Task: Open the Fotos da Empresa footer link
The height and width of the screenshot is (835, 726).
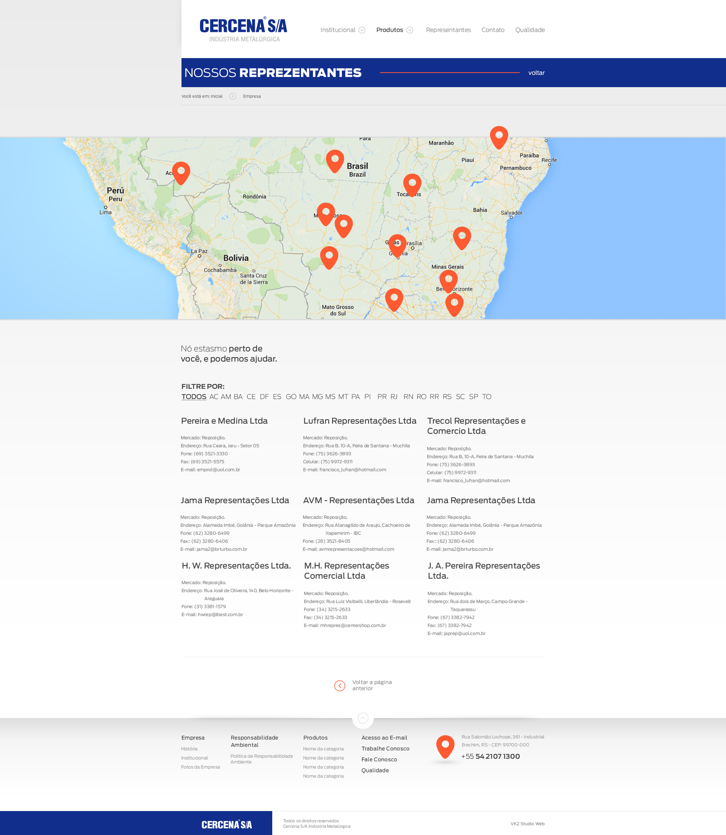Action: (x=200, y=767)
